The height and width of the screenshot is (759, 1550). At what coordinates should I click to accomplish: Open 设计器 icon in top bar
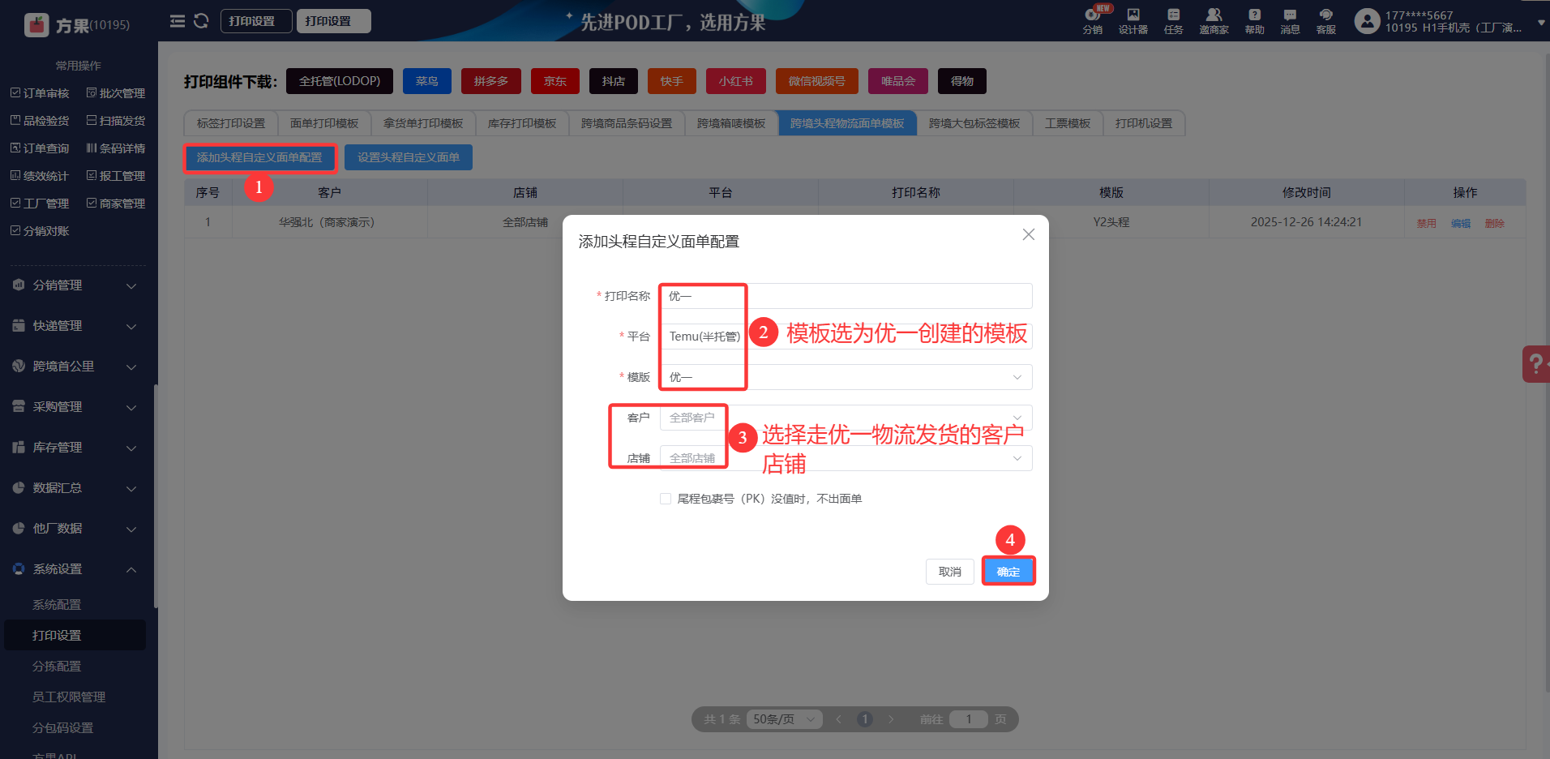1133,21
